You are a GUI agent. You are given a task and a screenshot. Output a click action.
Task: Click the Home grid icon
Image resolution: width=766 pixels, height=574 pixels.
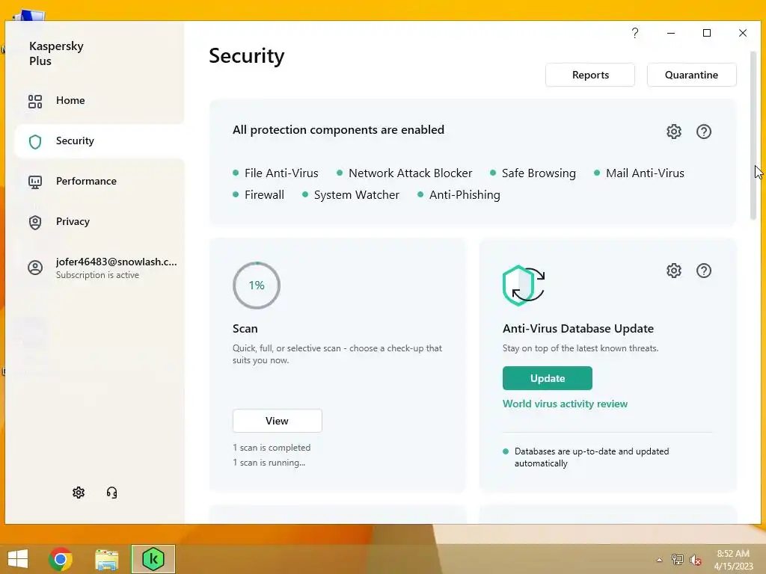coord(35,101)
